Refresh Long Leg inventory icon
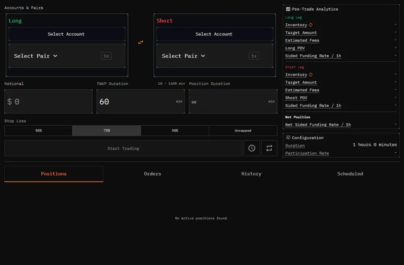The width and height of the screenshot is (404, 265). (x=311, y=25)
